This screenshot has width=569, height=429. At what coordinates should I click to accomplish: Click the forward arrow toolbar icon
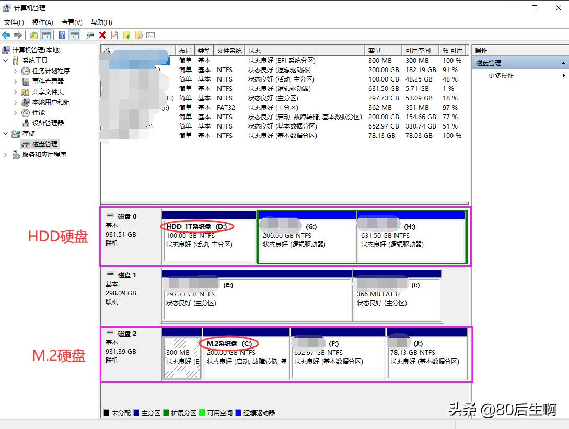pyautogui.click(x=18, y=35)
